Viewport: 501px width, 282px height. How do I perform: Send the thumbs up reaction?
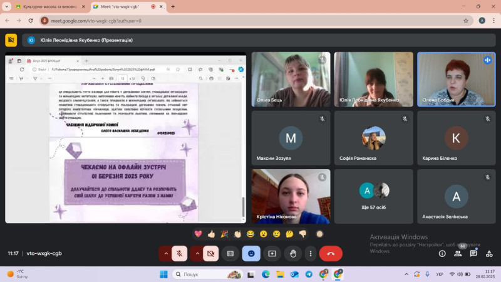point(212,234)
